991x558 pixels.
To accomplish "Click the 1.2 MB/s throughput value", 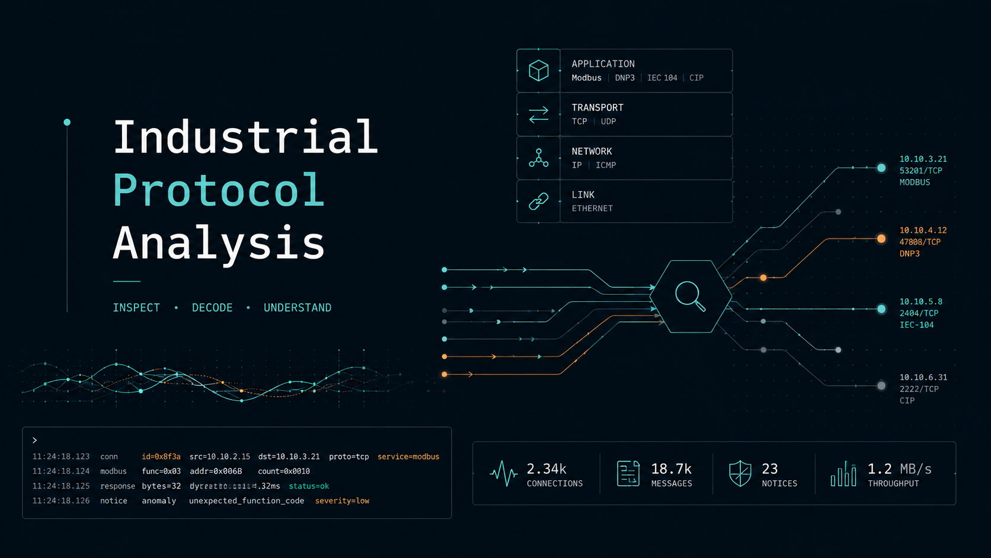I will [899, 469].
